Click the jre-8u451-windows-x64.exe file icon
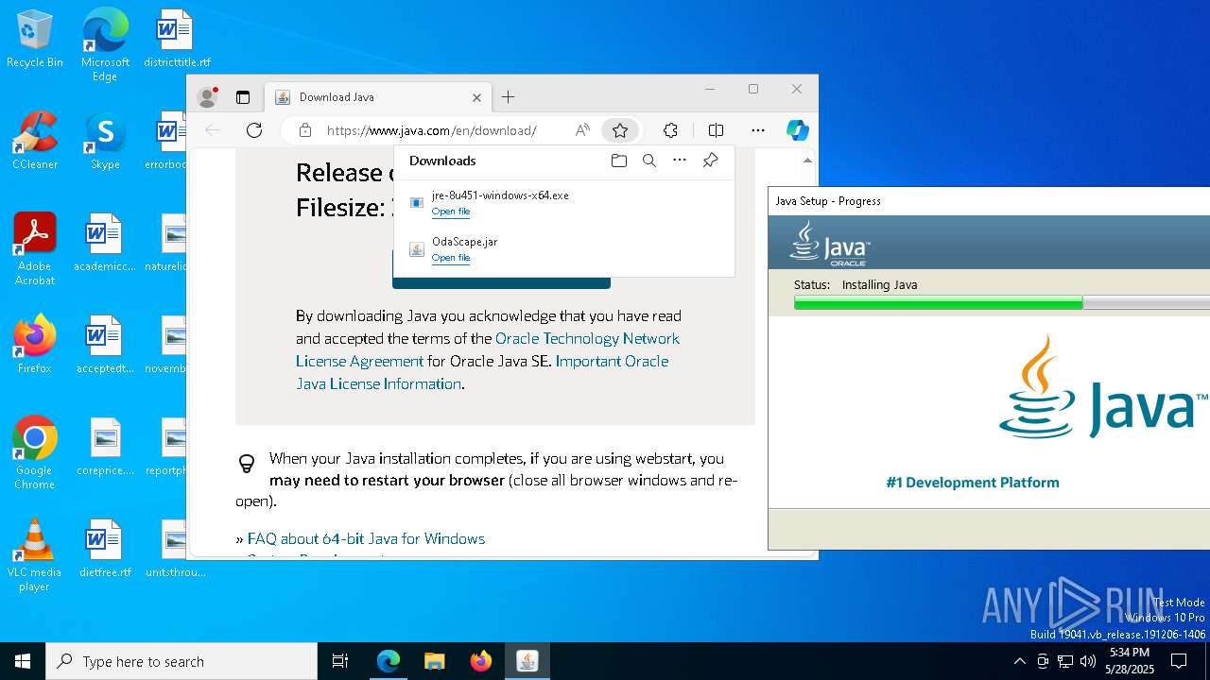Image resolution: width=1210 pixels, height=680 pixels. [x=417, y=203]
